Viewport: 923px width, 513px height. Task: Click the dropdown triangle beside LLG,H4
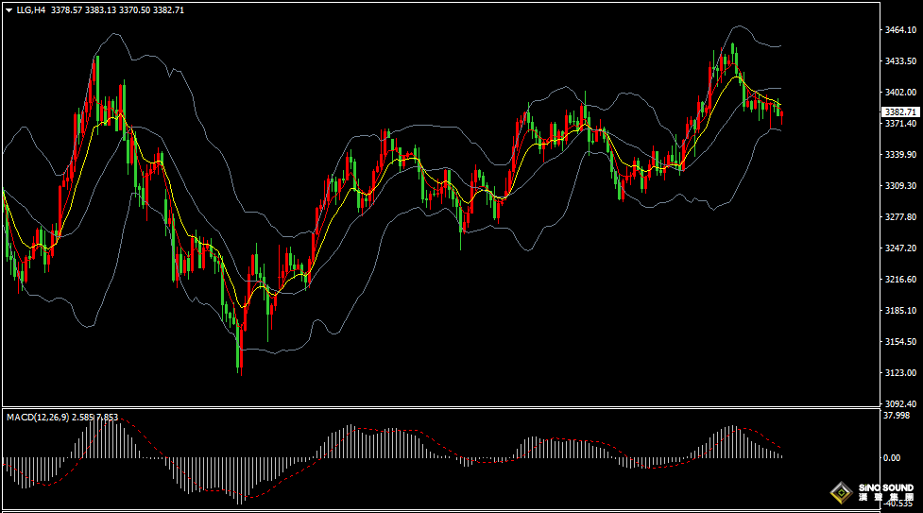pos(9,9)
